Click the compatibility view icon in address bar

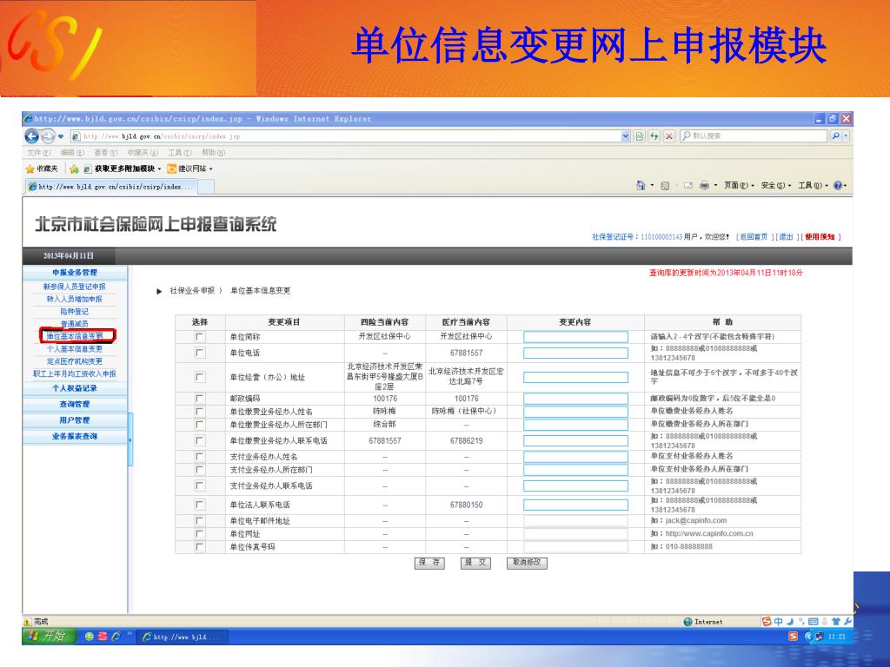[640, 136]
